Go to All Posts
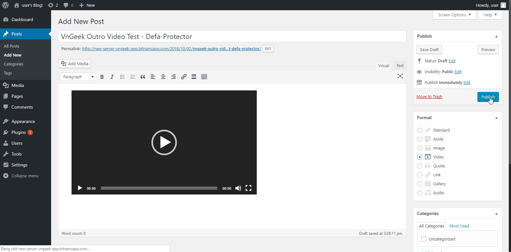This screenshot has width=511, height=252. pos(11,46)
